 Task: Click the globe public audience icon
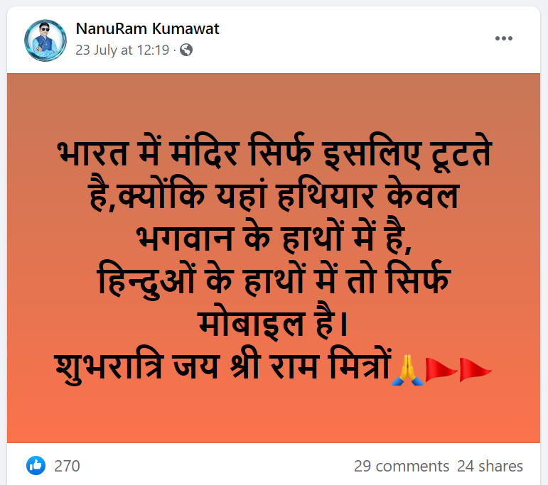[186, 50]
